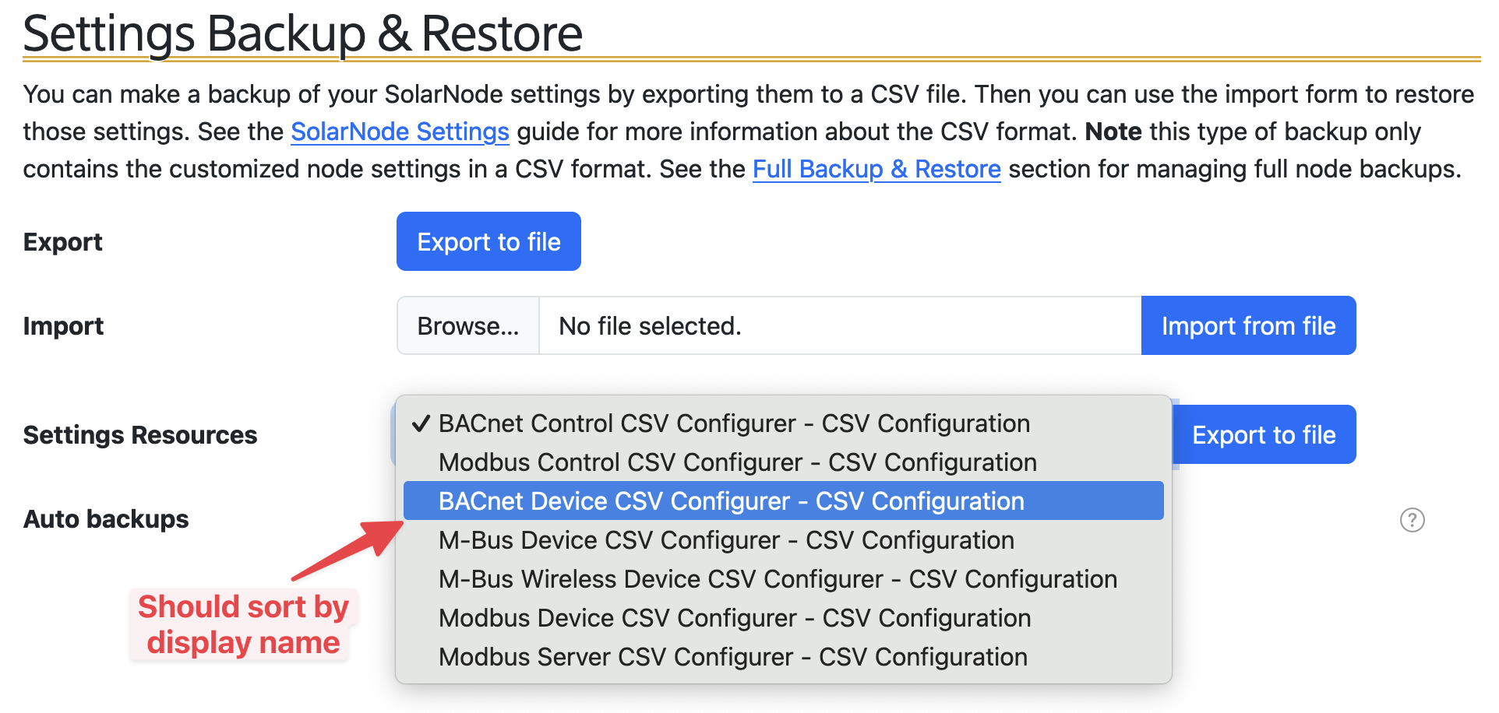This screenshot has width=1499, height=713.
Task: Click Export to file in Export row
Action: tap(488, 242)
